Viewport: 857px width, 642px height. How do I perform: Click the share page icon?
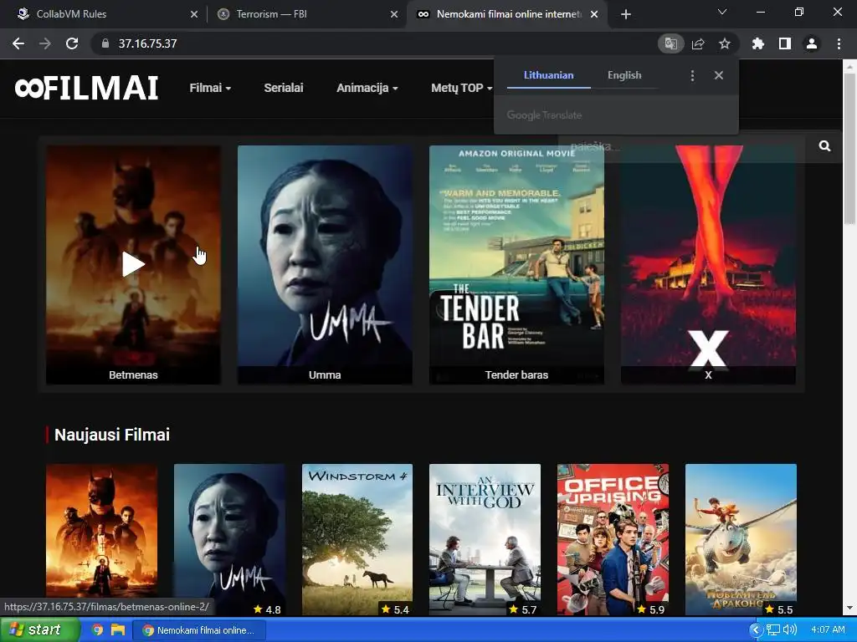pyautogui.click(x=698, y=43)
